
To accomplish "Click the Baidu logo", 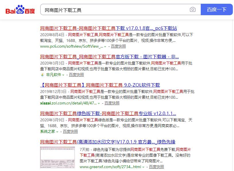I will coord(20,9).
